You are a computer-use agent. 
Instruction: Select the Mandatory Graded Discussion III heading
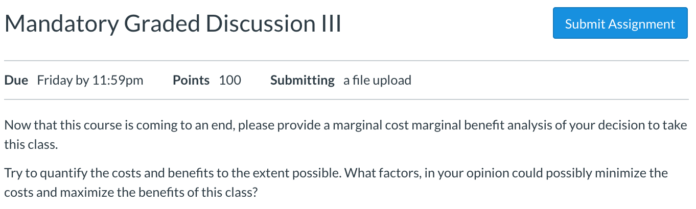[173, 24]
